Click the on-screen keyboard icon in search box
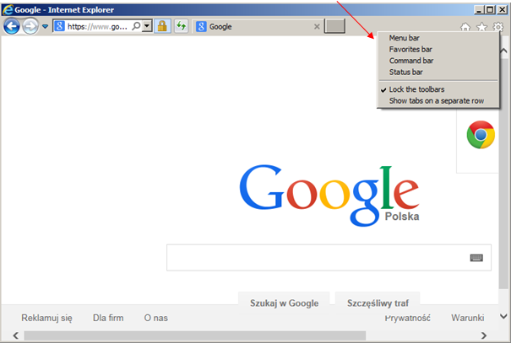 click(476, 258)
